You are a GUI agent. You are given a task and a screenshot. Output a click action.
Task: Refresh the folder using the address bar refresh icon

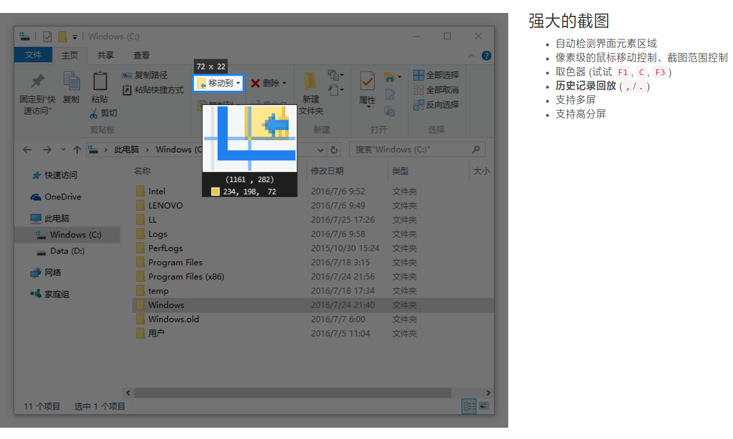(x=334, y=150)
